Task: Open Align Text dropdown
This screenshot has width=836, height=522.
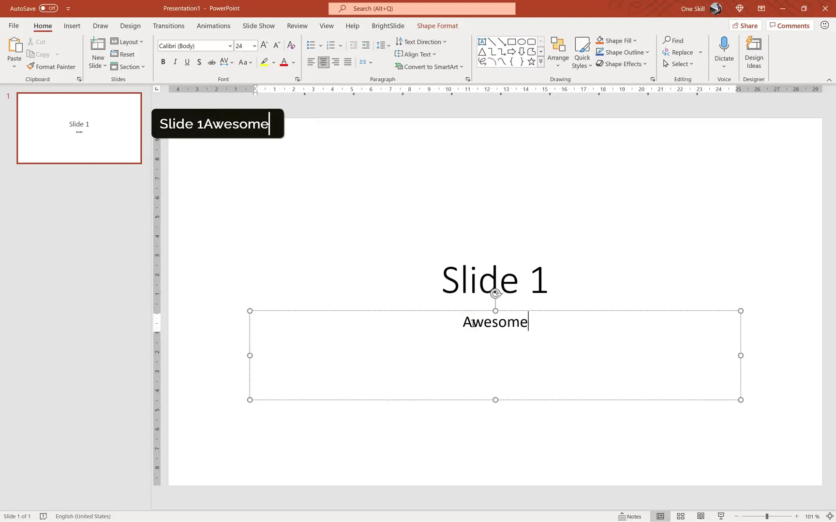Action: click(416, 54)
